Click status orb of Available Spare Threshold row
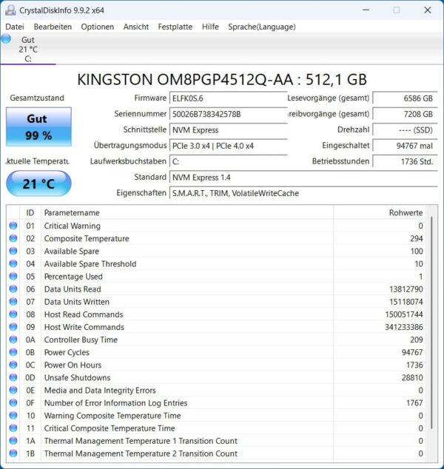The height and width of the screenshot is (469, 444). coord(13,263)
